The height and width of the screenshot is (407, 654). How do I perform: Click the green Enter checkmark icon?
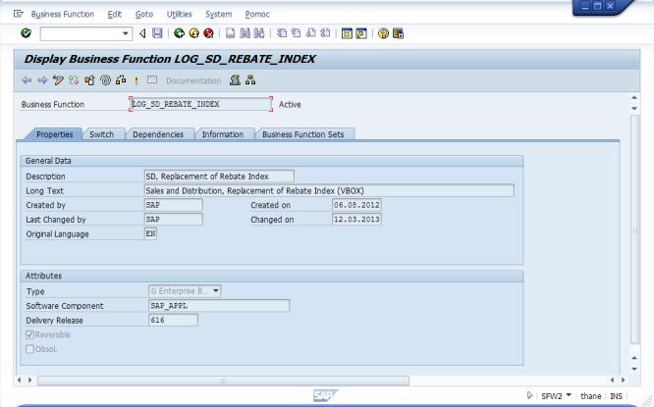(x=26, y=33)
